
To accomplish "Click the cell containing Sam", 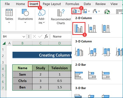I will (x=23, y=74).
